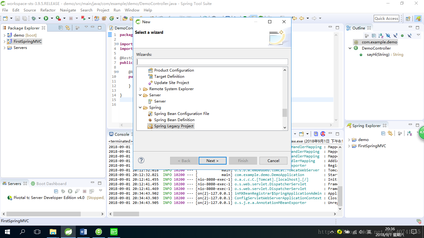Select Spring Legacy Project wizard

coord(171,126)
